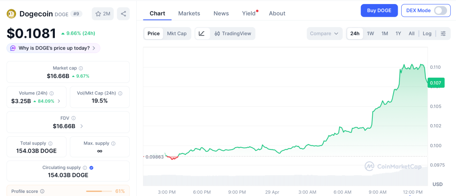Screen dimensions: 456x196
Task: Click the Buy DOGE button
Action: tap(379, 10)
